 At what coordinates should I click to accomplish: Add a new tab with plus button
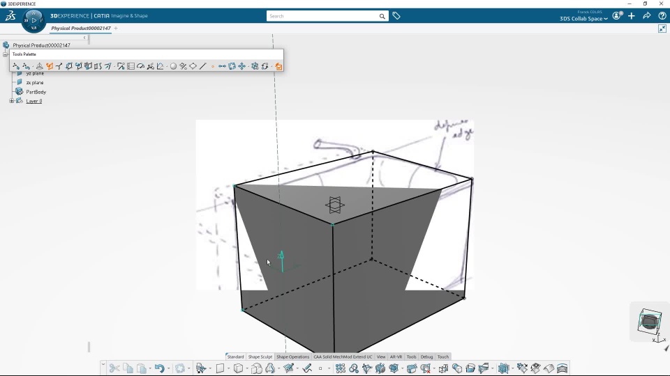tap(116, 28)
